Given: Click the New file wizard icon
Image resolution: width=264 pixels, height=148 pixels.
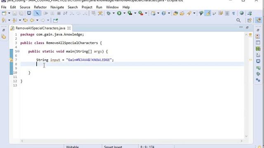Looking at the screenshot, I should [x=4, y=13].
